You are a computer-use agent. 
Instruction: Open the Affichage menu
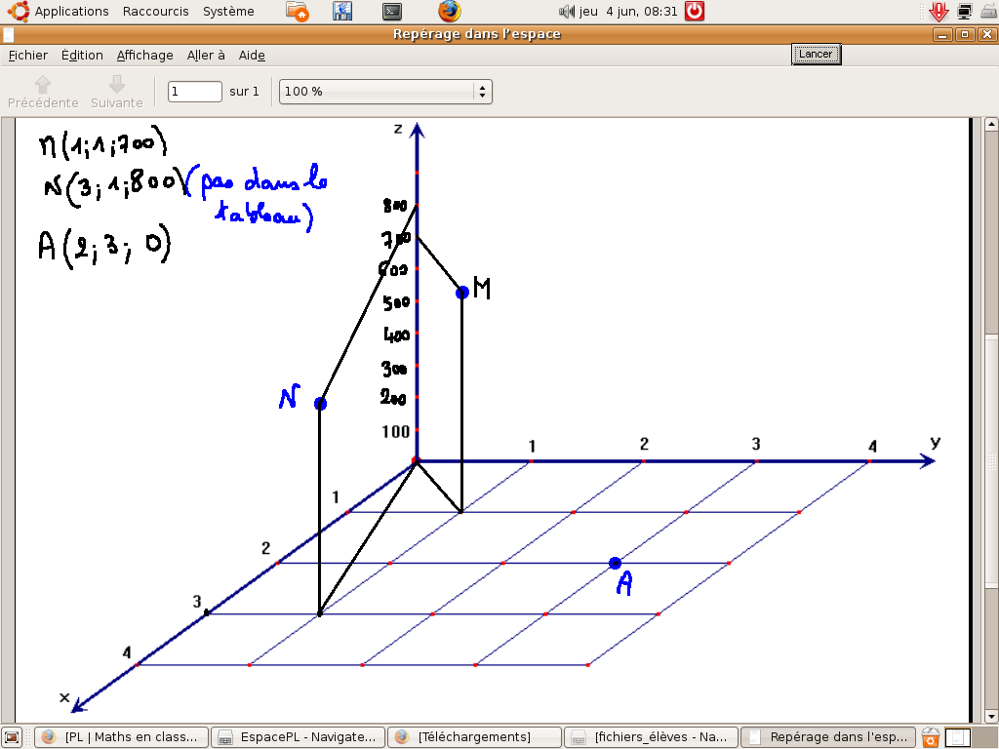coord(144,56)
